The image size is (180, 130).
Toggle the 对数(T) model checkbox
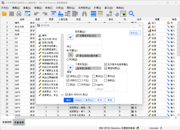tap(68, 80)
